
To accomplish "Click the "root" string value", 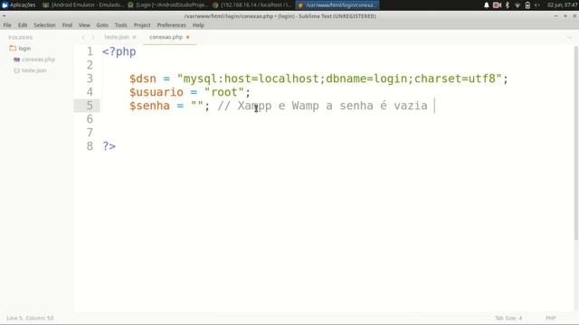I will pyautogui.click(x=224, y=92).
